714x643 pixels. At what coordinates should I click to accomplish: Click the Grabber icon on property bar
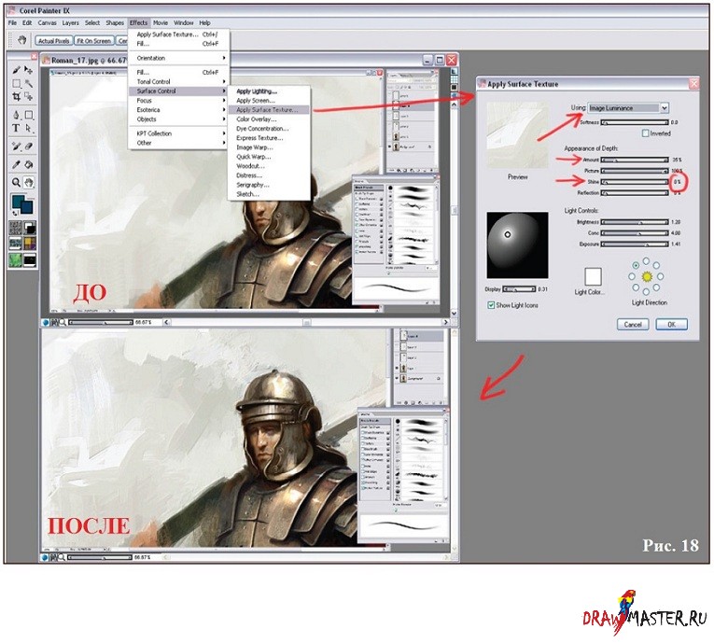click(x=21, y=40)
